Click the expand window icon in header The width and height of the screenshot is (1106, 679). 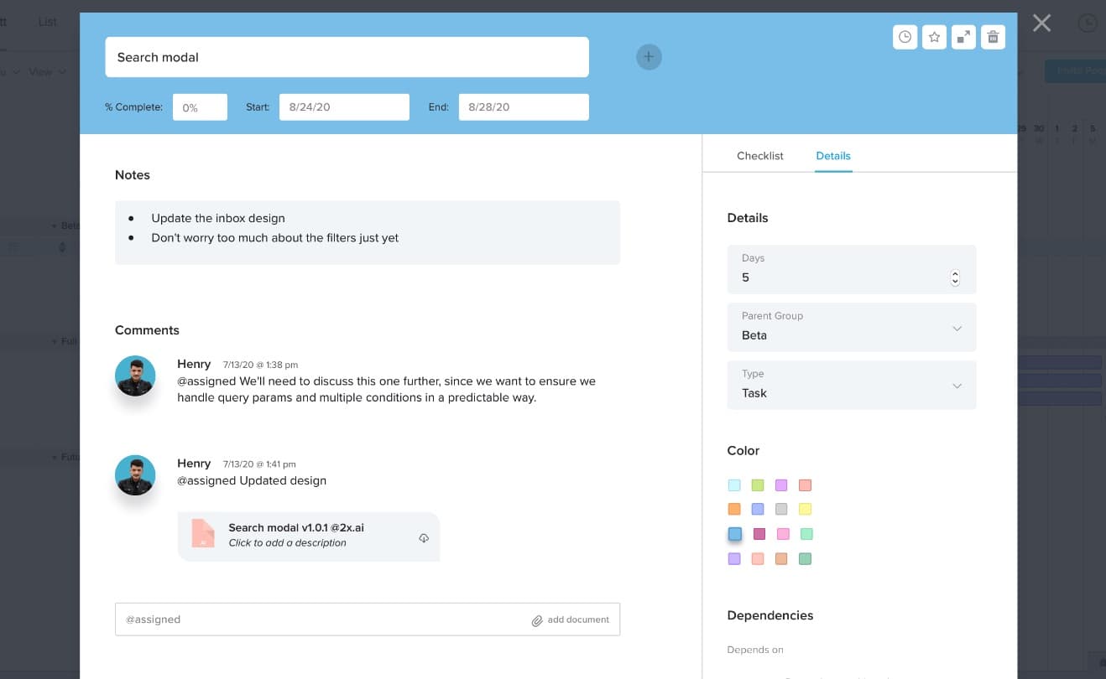963,37
